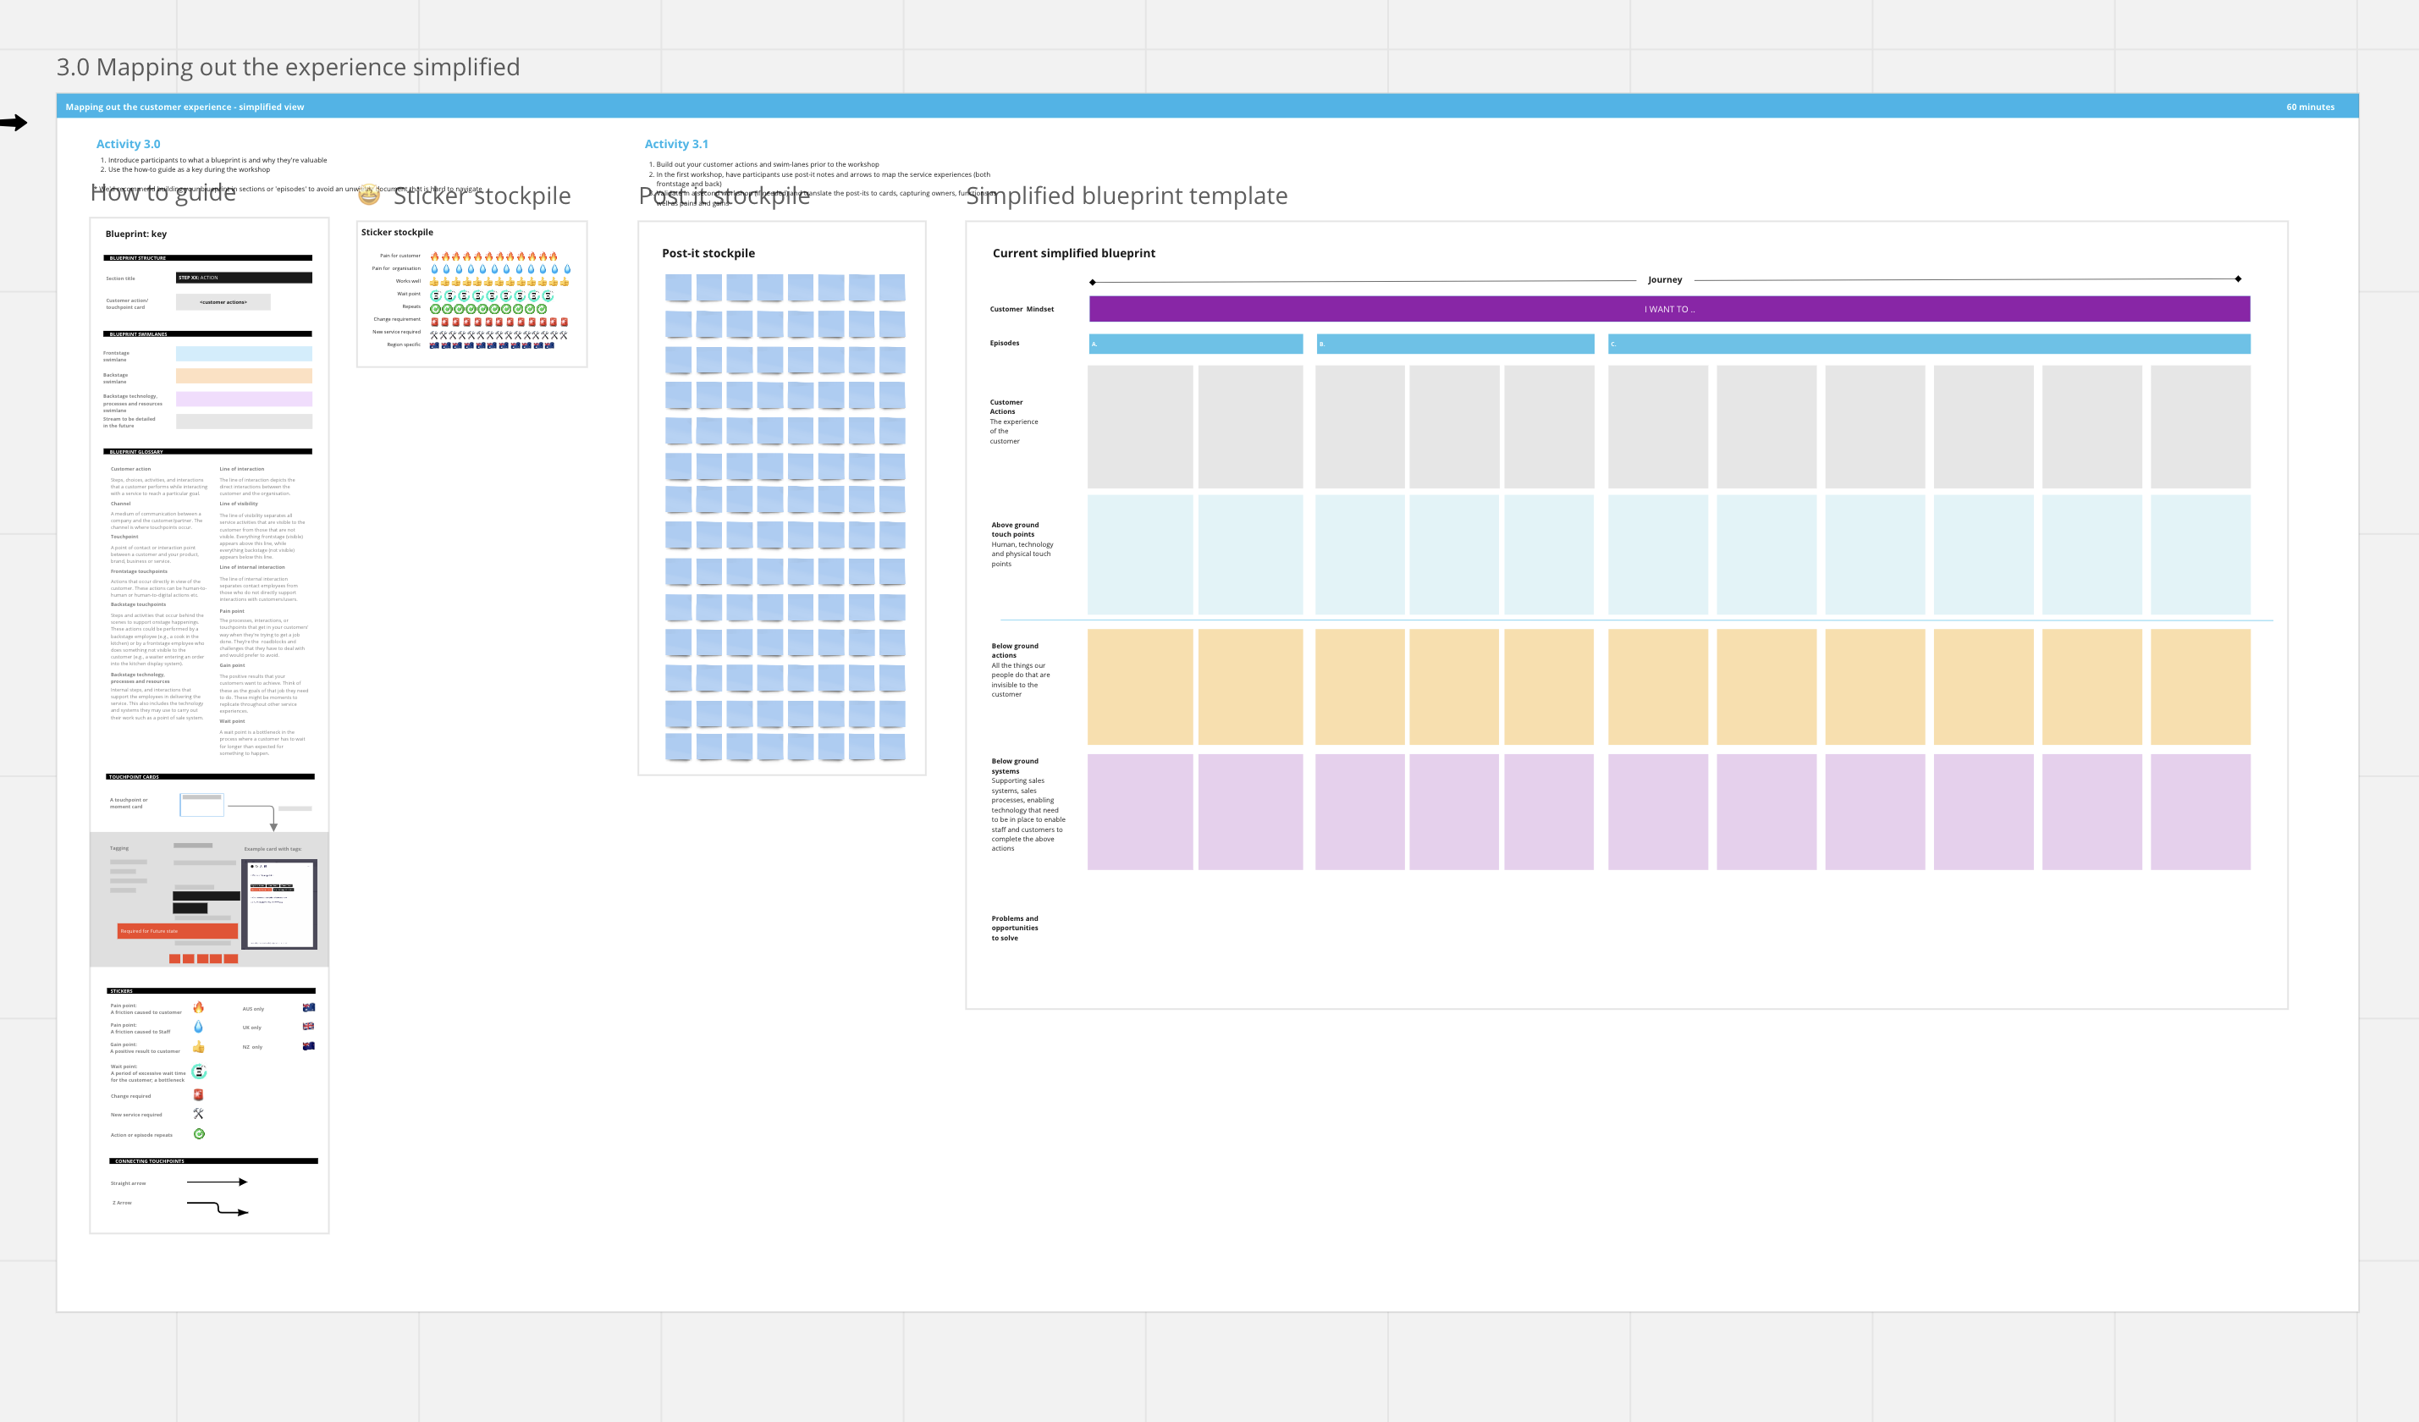Click the Activity 3.0 heading
2419x1422 pixels.
click(128, 144)
